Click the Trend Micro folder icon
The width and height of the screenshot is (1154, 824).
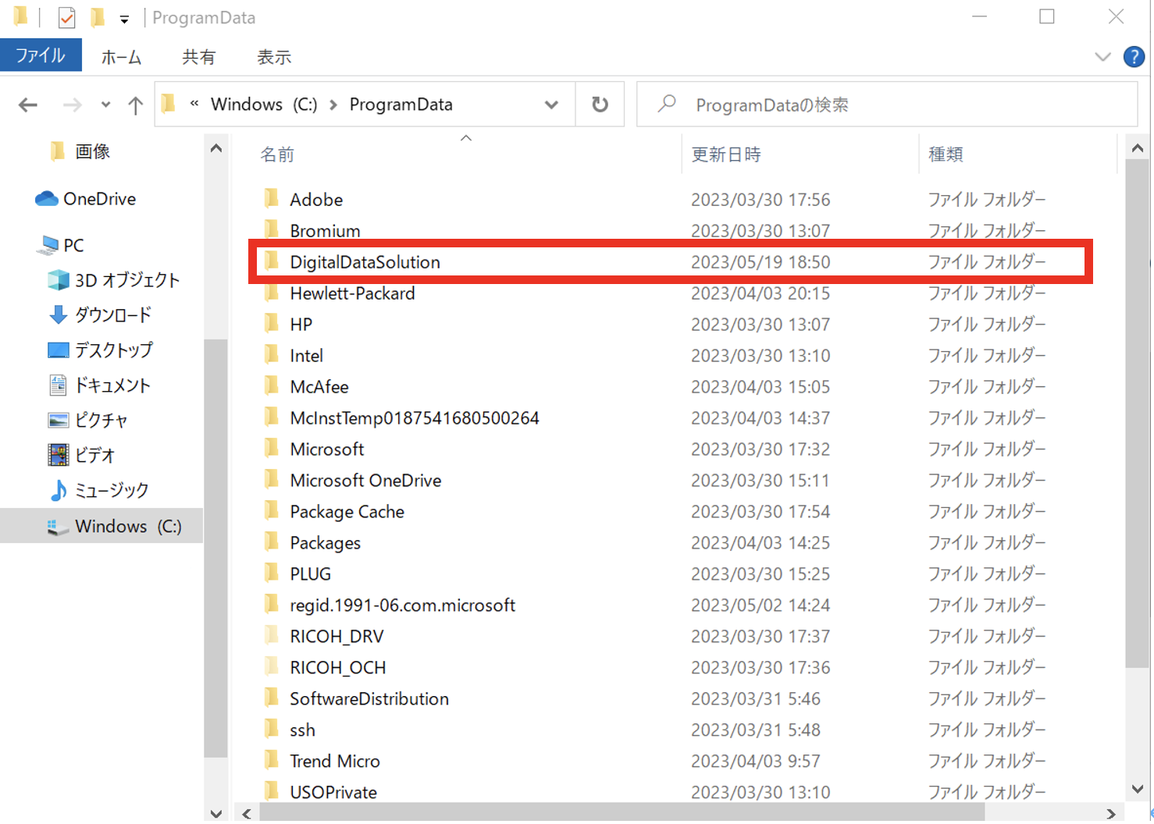[271, 760]
